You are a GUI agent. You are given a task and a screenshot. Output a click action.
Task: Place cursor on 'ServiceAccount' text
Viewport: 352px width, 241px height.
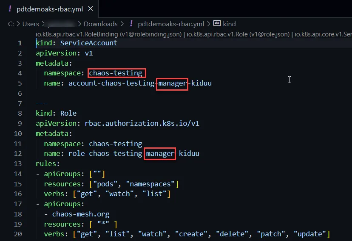89,43
